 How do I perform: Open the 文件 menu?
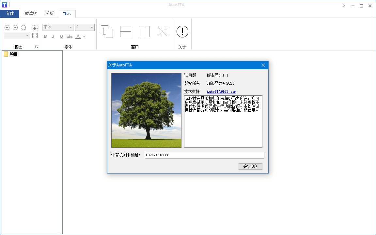(10, 14)
